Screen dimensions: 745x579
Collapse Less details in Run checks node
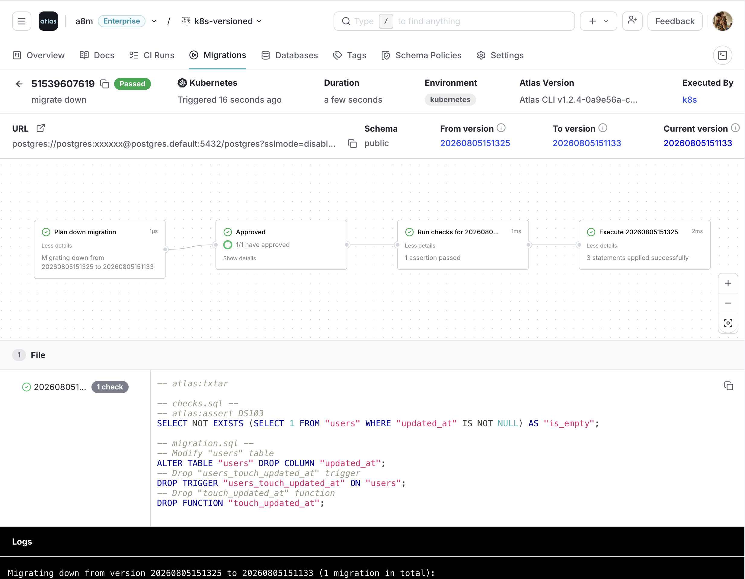[420, 246]
